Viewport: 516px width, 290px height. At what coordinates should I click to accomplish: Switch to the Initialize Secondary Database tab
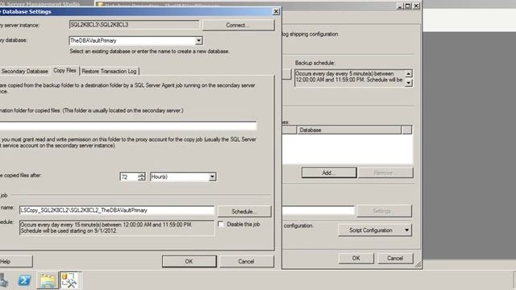coord(24,71)
